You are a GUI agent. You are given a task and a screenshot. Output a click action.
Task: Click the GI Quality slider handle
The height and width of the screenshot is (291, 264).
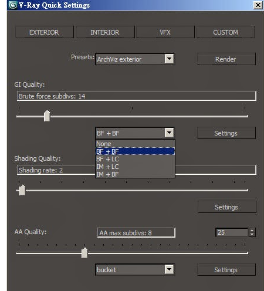[x=47, y=116]
